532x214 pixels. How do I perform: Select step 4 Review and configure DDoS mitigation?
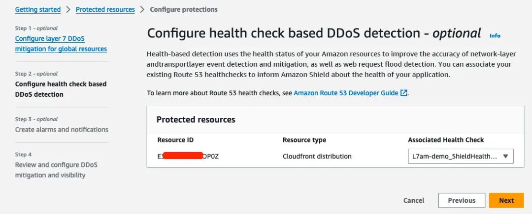(x=56, y=170)
